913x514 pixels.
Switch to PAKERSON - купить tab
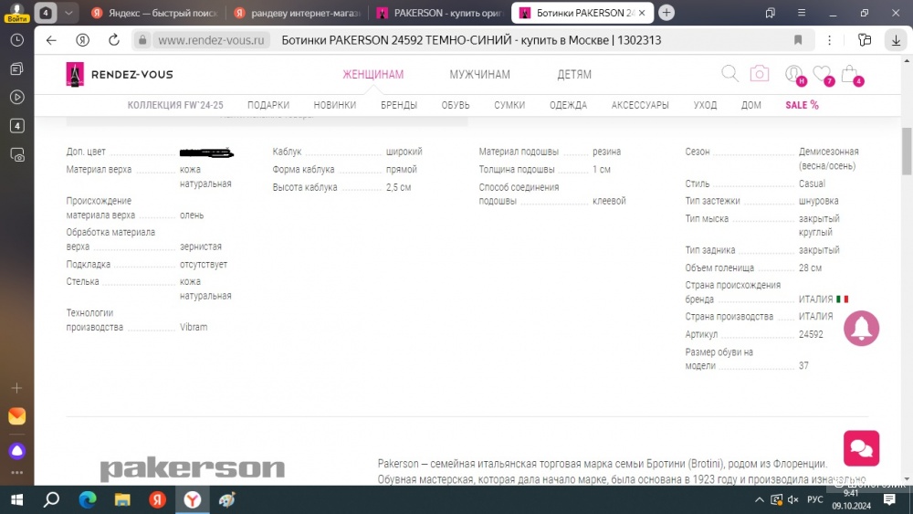coord(440,13)
